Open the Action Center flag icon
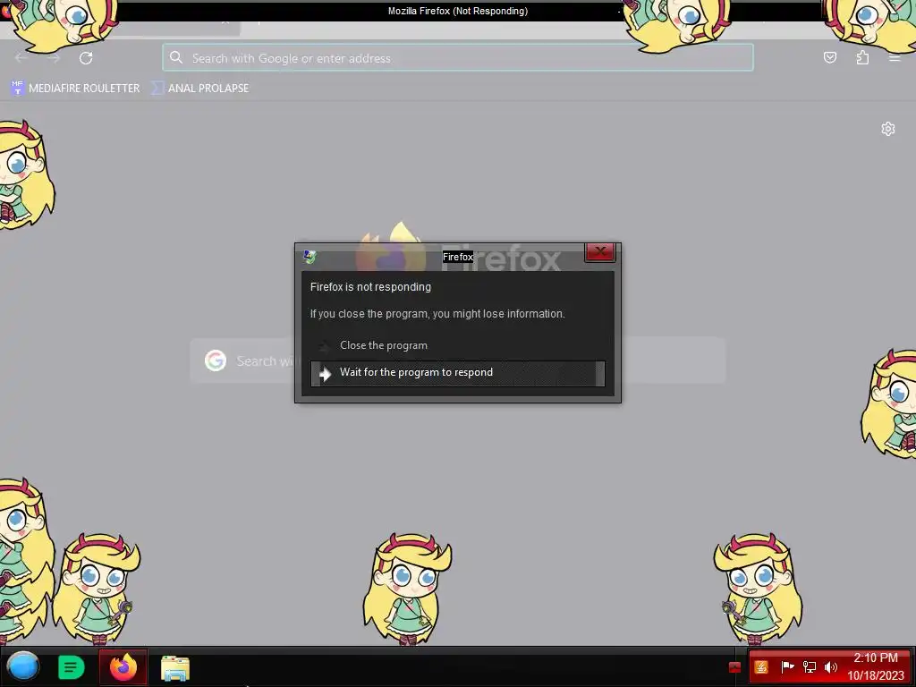Image resolution: width=916 pixels, height=687 pixels. point(787,666)
